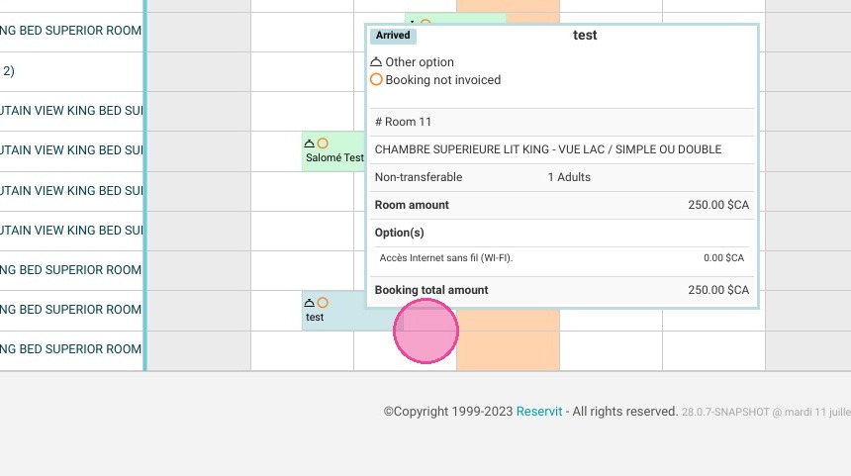Select the blue test booking block
851x476 pixels.
click(351, 311)
